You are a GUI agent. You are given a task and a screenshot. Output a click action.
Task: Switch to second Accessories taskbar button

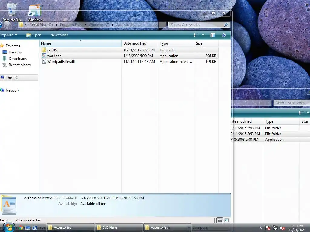[x=167, y=227]
